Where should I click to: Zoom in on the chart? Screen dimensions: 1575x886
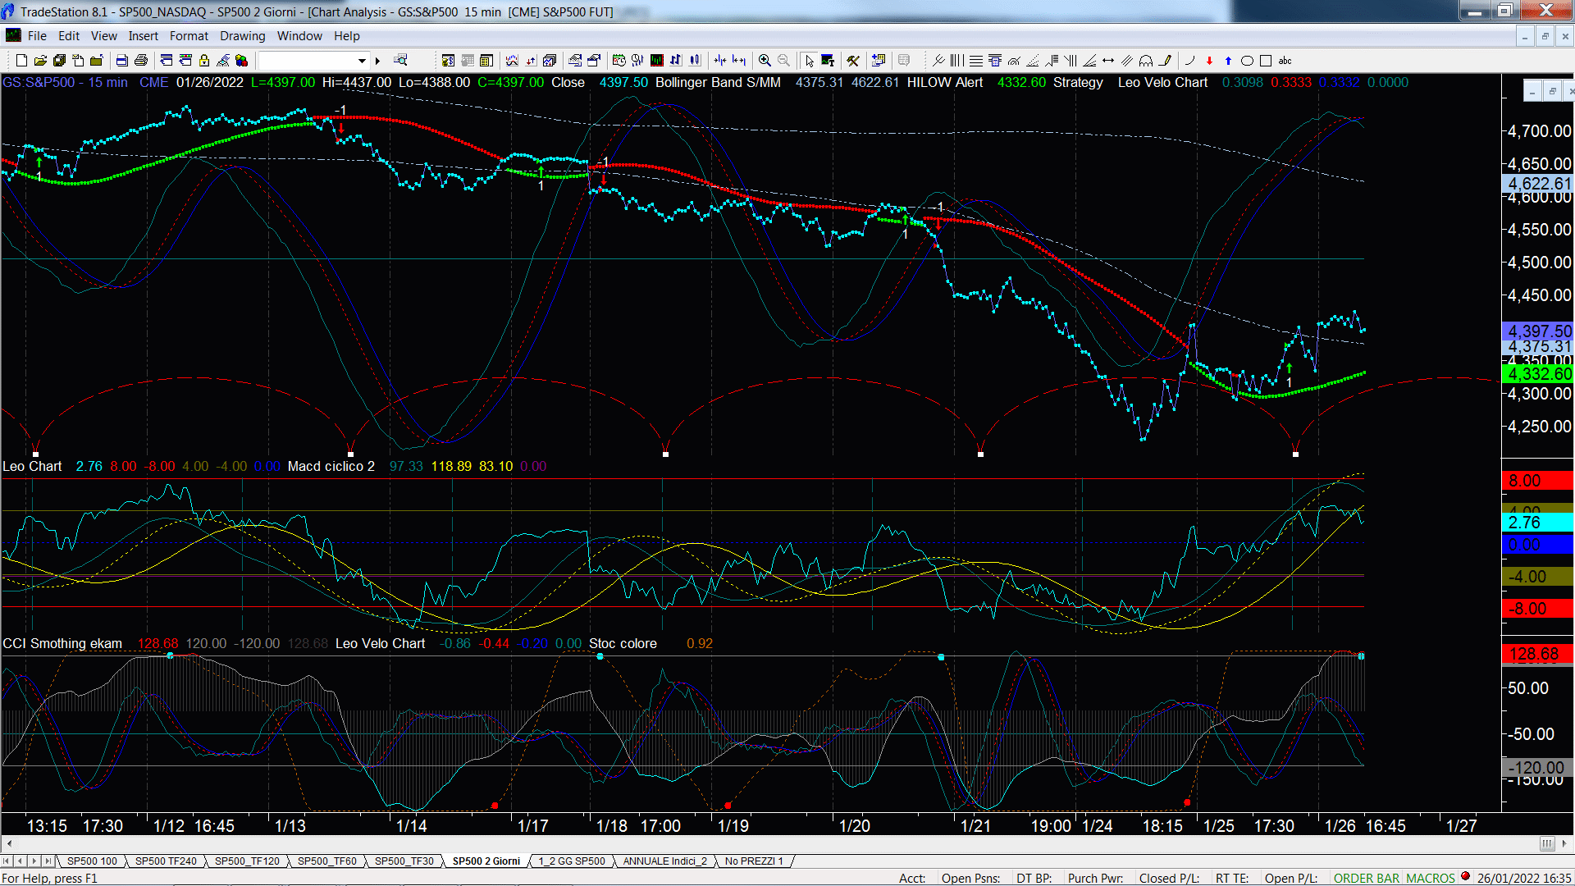[765, 60]
